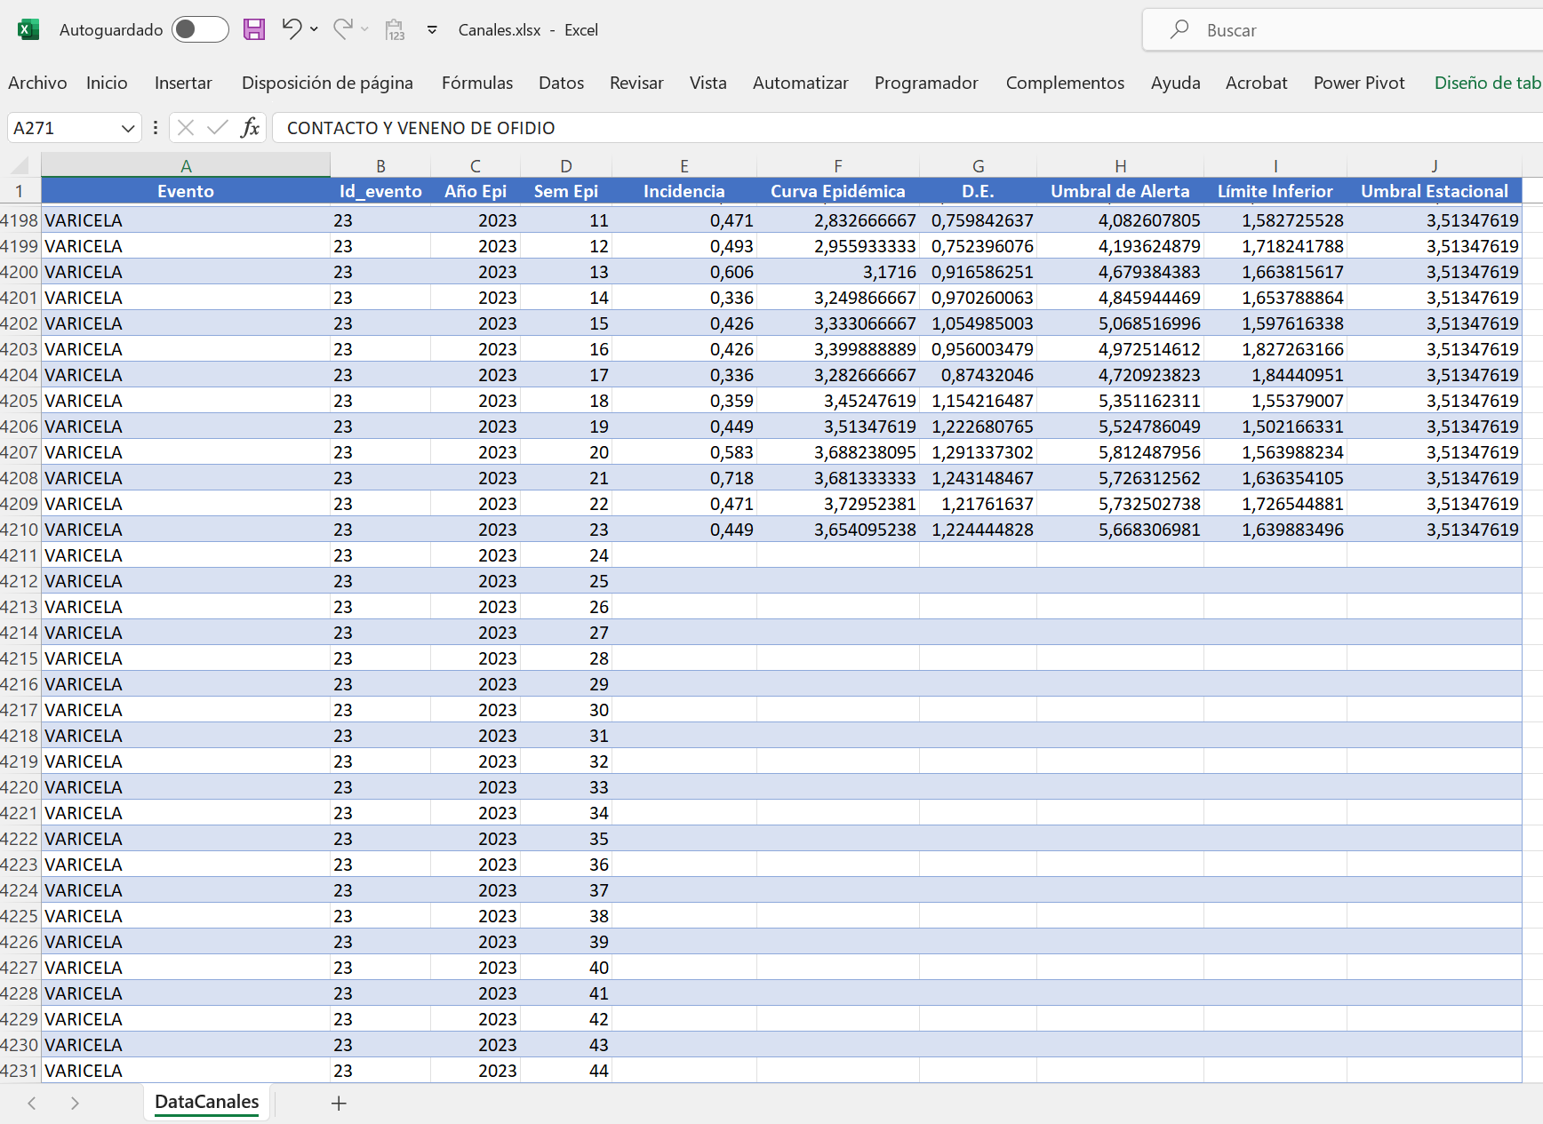Open the Fórmulas tab

point(477,83)
